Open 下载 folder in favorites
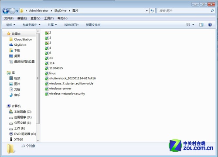Viewport: 218px width, 157px height. (17, 51)
